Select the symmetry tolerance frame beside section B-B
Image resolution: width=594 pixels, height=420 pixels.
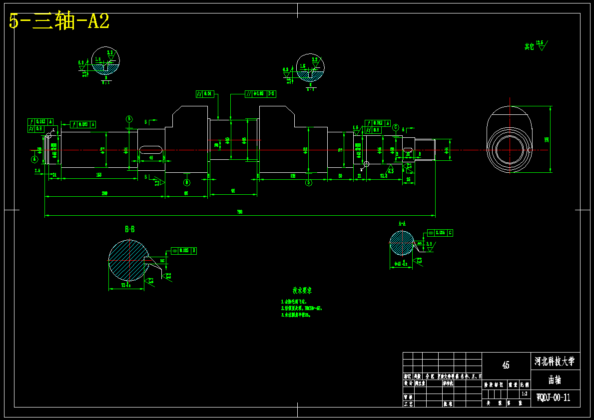point(184,251)
